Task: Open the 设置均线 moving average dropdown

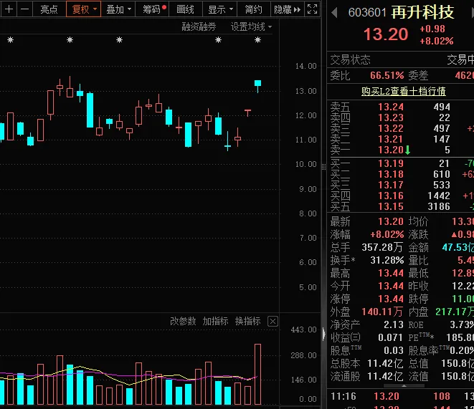Action: [x=251, y=27]
